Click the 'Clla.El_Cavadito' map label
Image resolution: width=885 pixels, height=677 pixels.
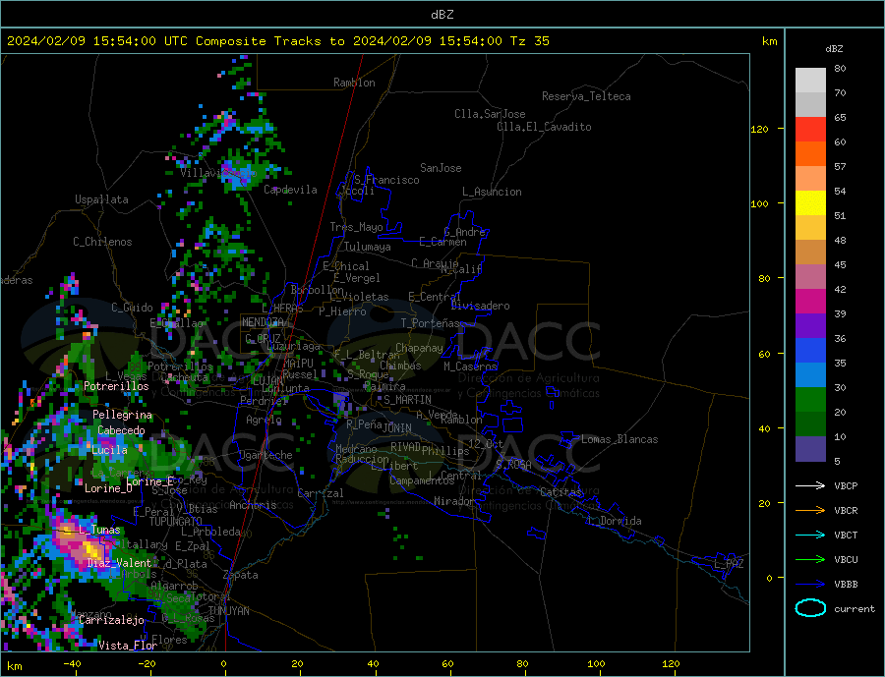click(x=544, y=127)
